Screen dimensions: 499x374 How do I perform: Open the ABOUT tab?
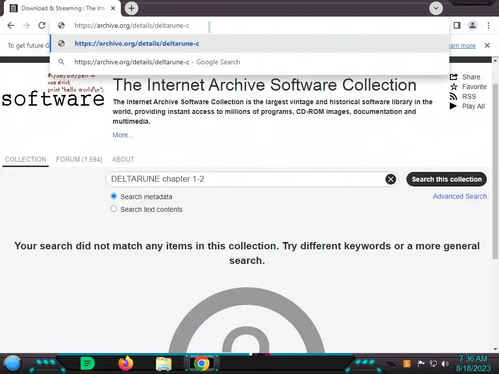pyautogui.click(x=123, y=159)
